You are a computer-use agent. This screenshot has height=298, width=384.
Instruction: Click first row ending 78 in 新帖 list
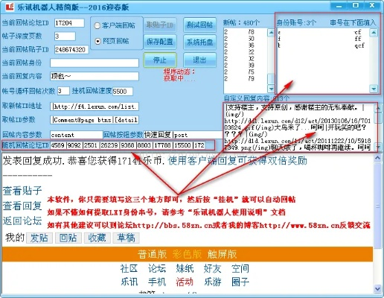tap(245, 32)
